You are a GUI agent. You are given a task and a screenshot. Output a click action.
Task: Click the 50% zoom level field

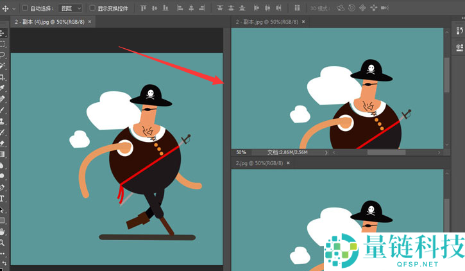pyautogui.click(x=241, y=153)
